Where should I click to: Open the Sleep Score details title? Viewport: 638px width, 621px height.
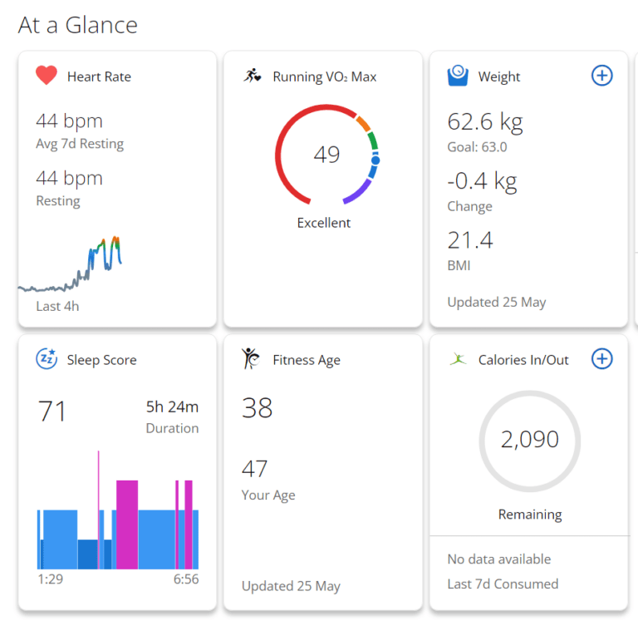(x=101, y=360)
